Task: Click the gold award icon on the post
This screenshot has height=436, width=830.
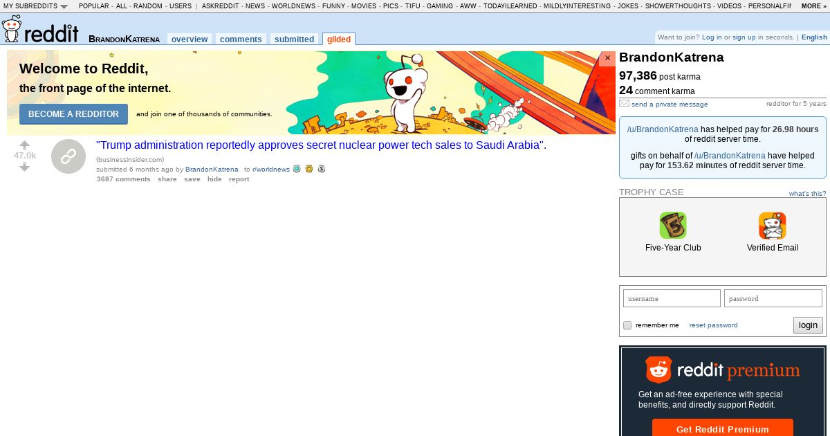Action: [x=309, y=169]
